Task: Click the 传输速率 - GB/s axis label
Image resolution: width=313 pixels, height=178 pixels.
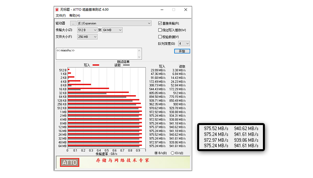Action: click(x=106, y=154)
